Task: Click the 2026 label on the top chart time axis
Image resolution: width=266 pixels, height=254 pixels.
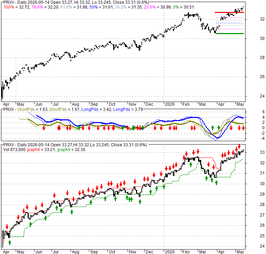Action: point(170,104)
